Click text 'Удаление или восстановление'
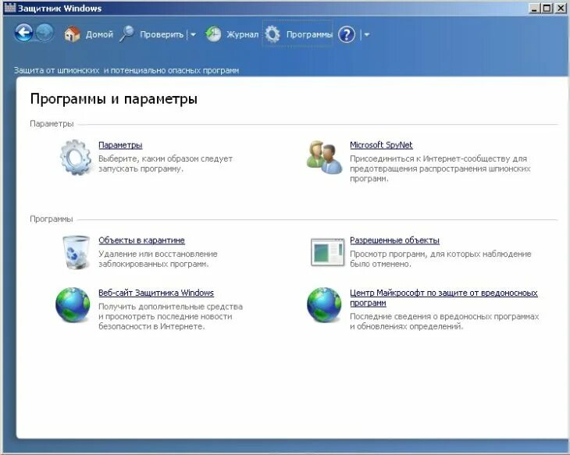 click(158, 254)
